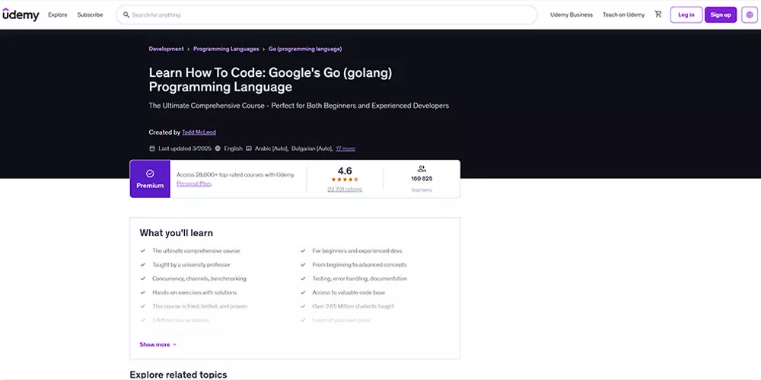Click the 4.6 rating score

345,171
